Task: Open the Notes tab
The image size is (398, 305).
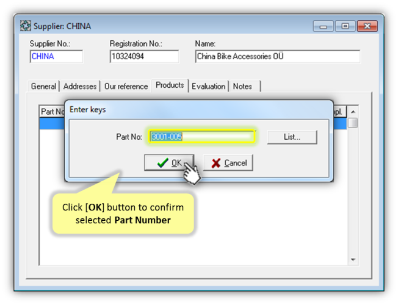Action: click(243, 87)
